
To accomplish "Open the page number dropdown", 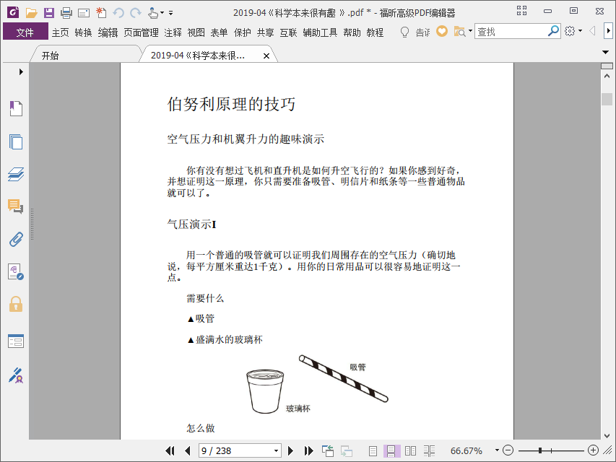I will point(276,450).
